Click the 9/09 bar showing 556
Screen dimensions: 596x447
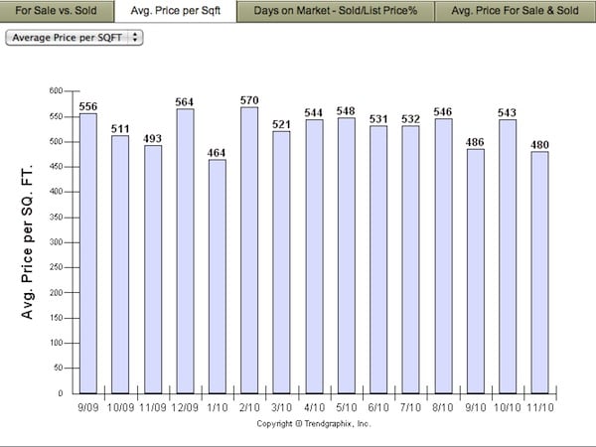click(x=88, y=253)
